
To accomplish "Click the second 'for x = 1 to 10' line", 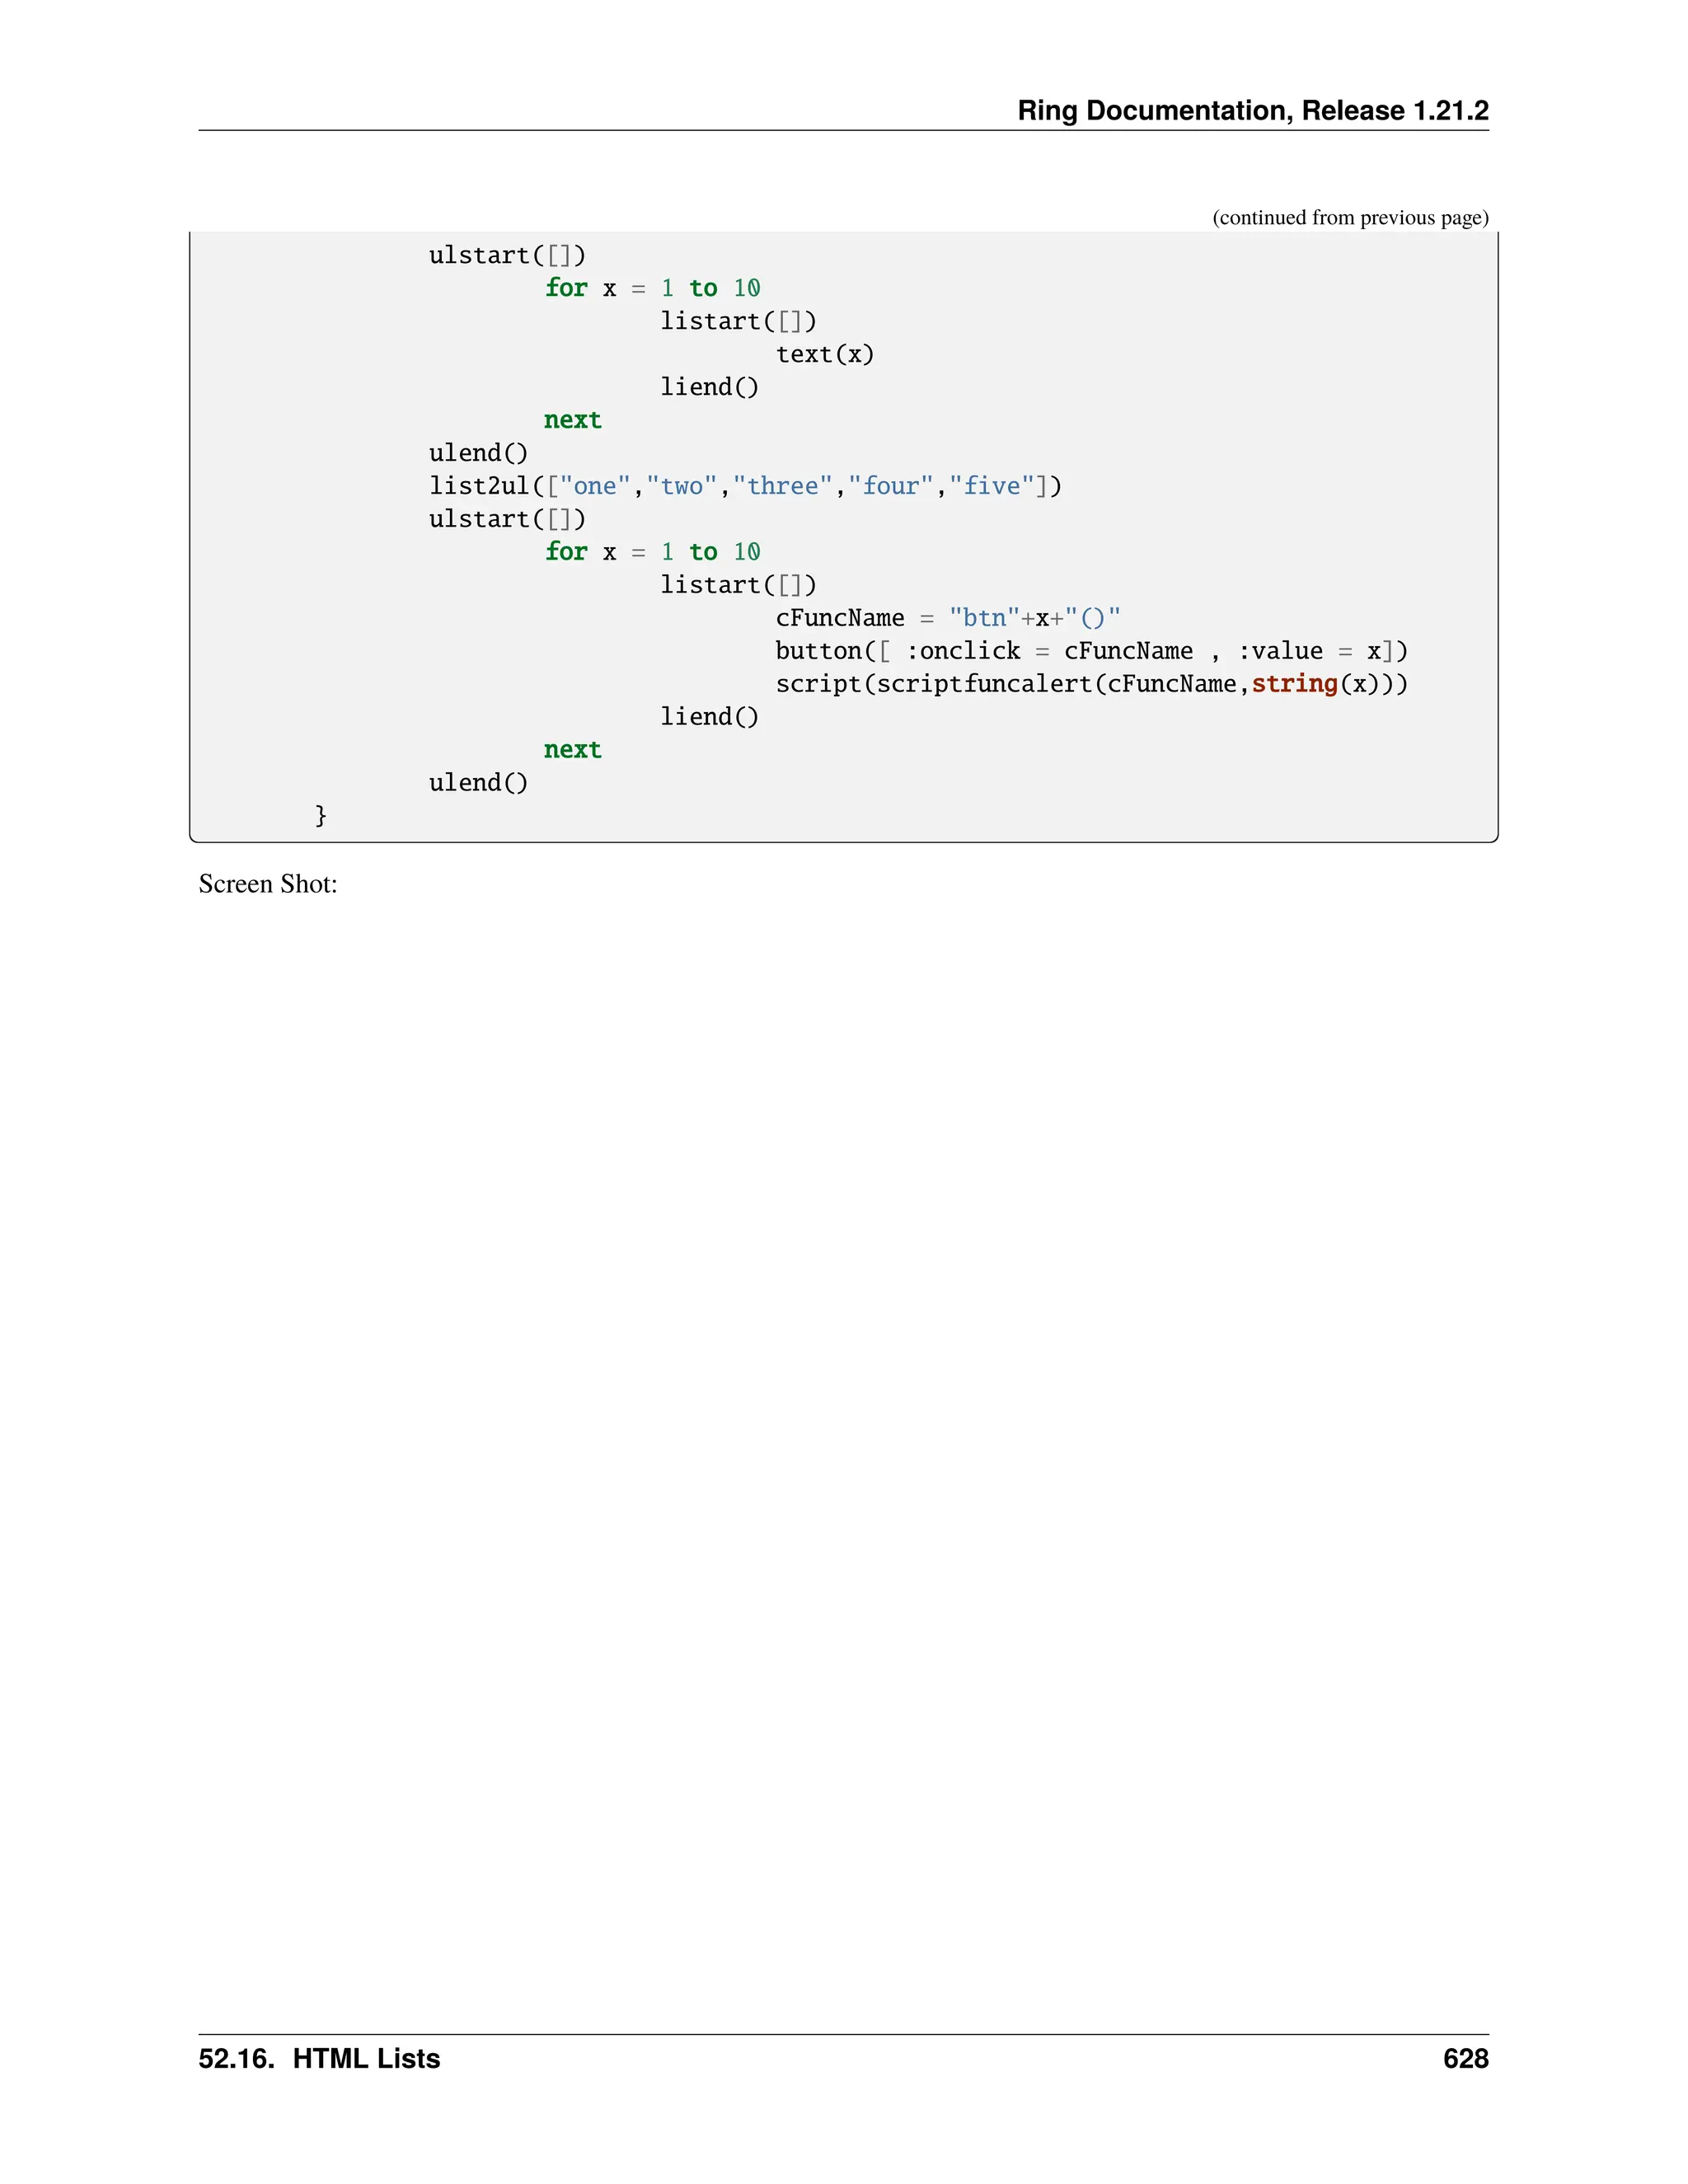I will [652, 552].
